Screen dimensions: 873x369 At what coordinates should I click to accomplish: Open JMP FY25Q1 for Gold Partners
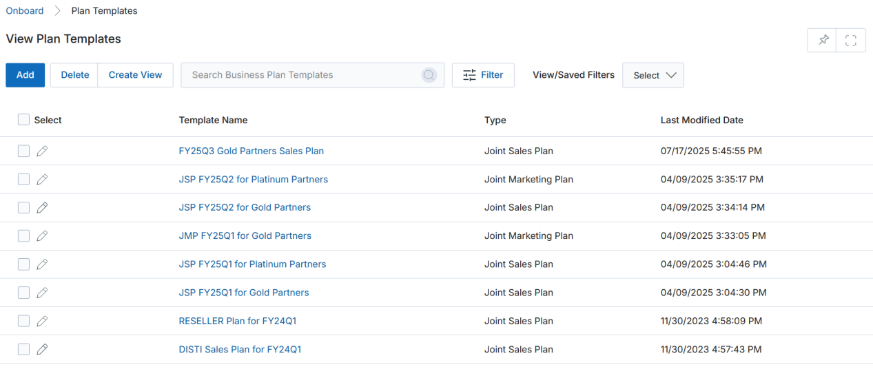coord(245,235)
